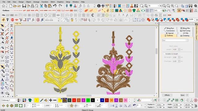
Task: Open the Colorway 1 dropdown
Action: [x=16, y=100]
